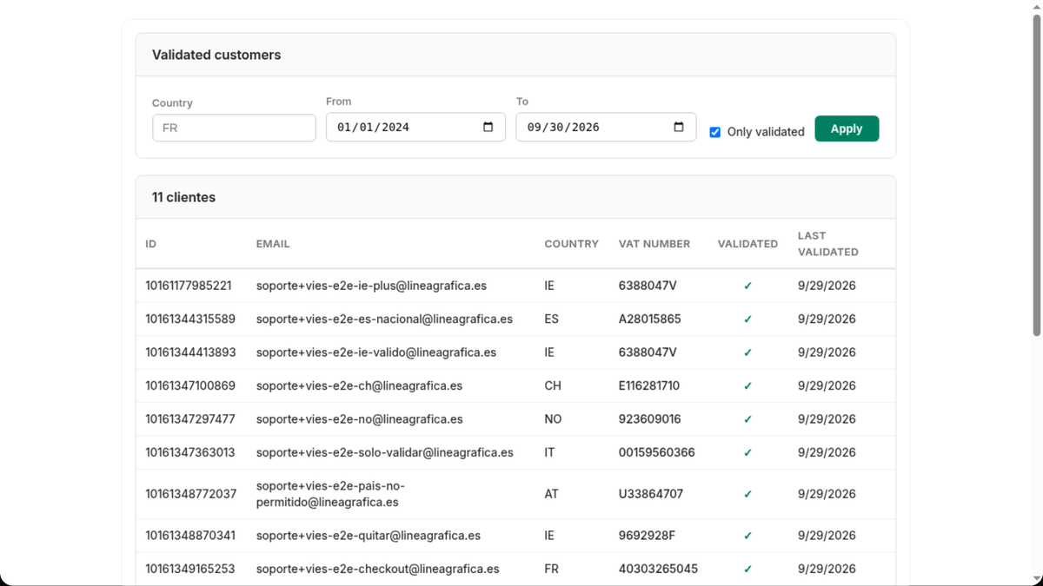Click the EMAIL column header
This screenshot has width=1043, height=586.
click(273, 244)
